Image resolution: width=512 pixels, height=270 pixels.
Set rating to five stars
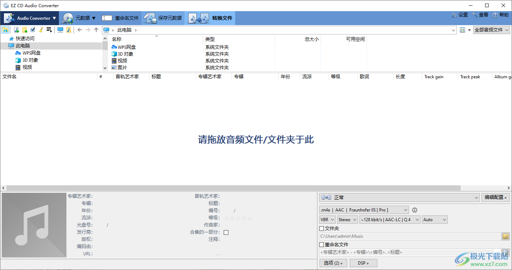(x=250, y=218)
